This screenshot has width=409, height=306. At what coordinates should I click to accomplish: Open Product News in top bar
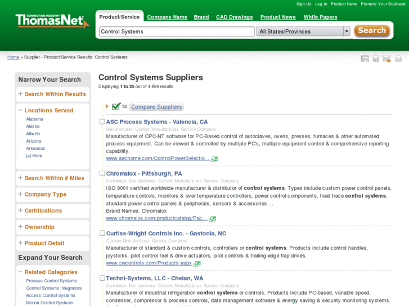[x=344, y=4]
